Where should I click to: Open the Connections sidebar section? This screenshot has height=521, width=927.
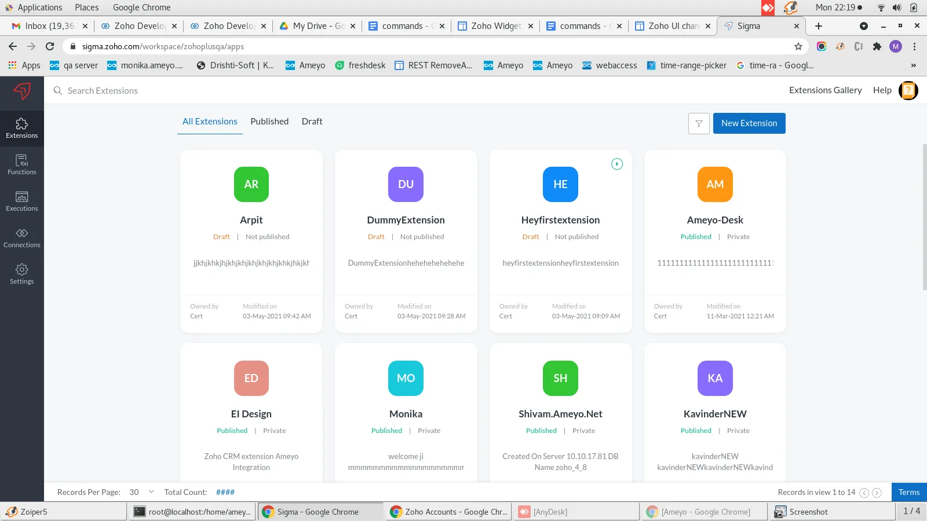click(22, 238)
